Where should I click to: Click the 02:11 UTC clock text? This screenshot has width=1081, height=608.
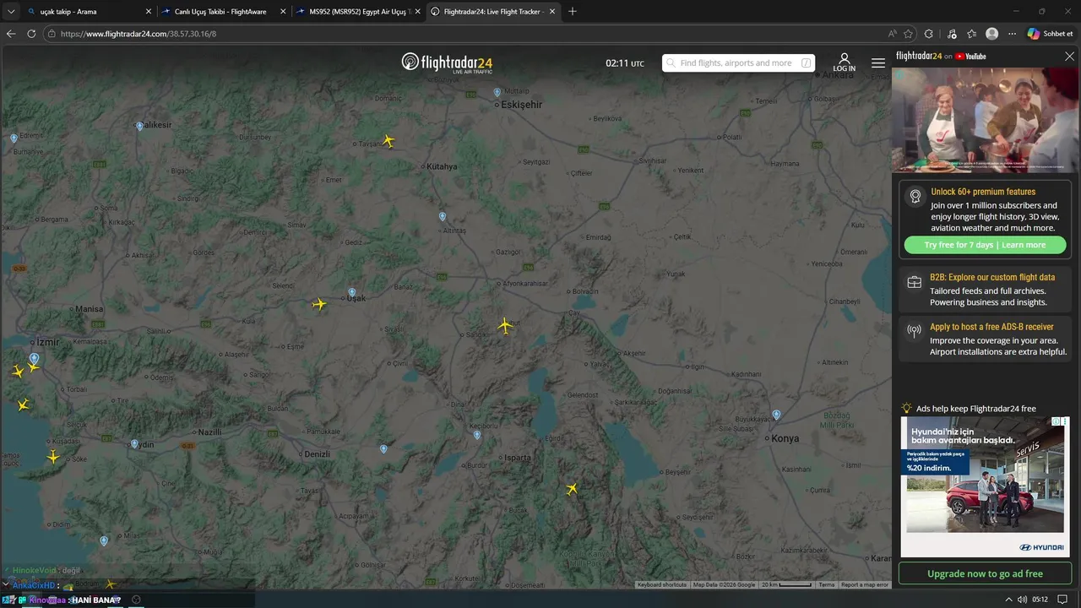pyautogui.click(x=624, y=63)
